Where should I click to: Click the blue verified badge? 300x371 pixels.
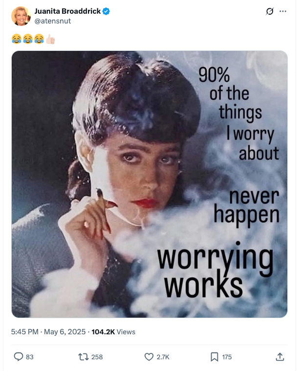pos(106,11)
